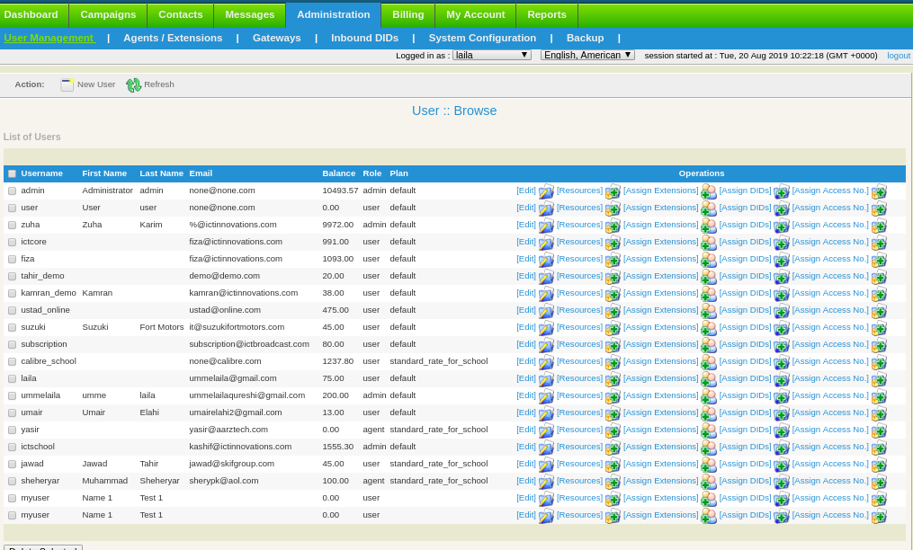Image resolution: width=913 pixels, height=550 pixels.
Task: Open the Backup submenu item
Action: point(586,39)
